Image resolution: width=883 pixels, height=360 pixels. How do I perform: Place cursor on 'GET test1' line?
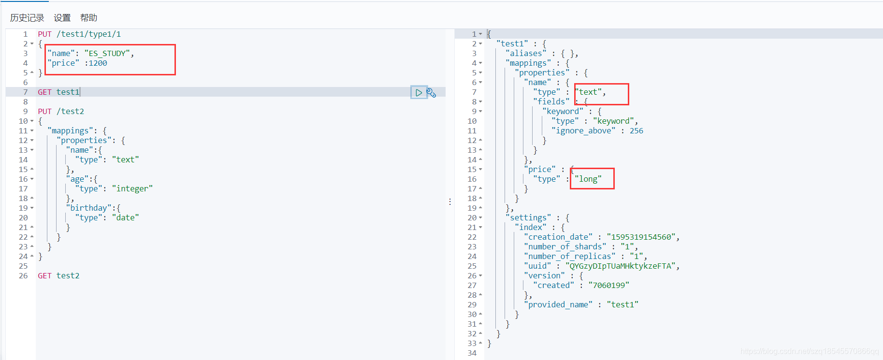point(58,92)
